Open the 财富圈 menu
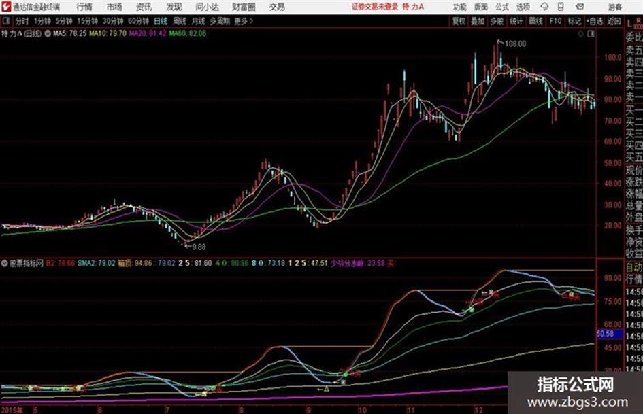This screenshot has height=414, width=643. point(244,7)
